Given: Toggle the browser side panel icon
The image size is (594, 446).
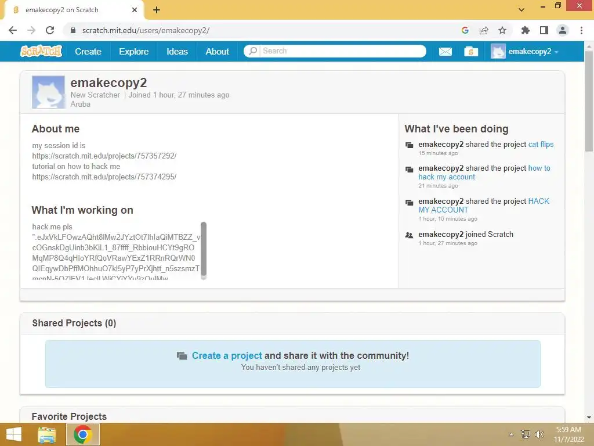Looking at the screenshot, I should tap(544, 30).
